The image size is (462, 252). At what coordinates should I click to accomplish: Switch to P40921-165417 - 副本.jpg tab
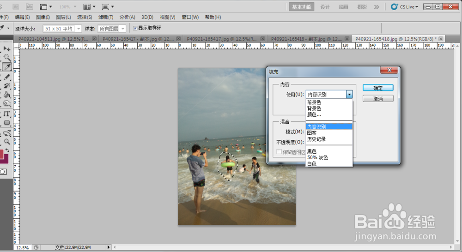138,39
